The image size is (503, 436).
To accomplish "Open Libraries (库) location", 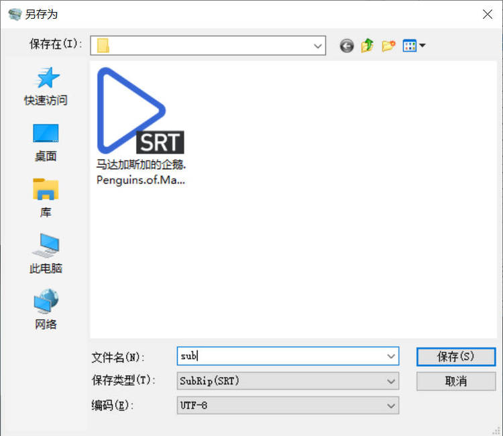I will (46, 199).
